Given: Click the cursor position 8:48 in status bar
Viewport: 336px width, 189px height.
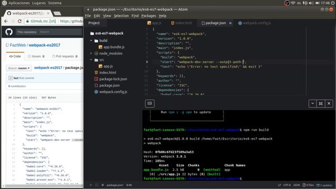Looking at the screenshot, I should point(129,185).
